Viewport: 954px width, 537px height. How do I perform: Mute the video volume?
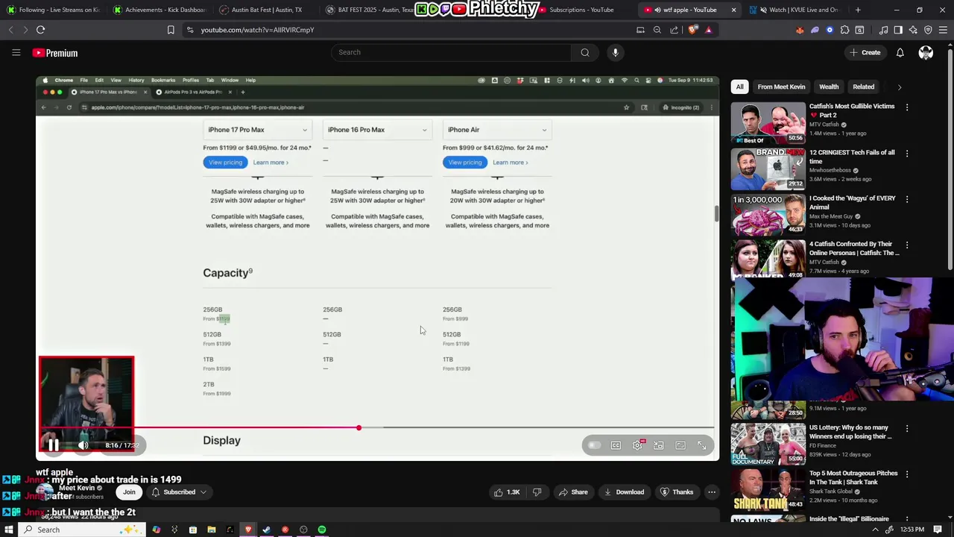[x=83, y=445]
